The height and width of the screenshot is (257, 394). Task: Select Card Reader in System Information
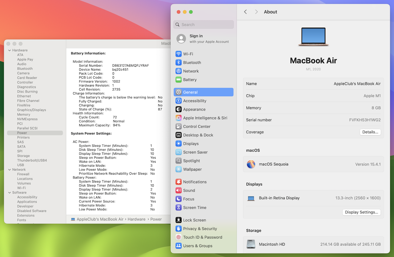(x=27, y=78)
